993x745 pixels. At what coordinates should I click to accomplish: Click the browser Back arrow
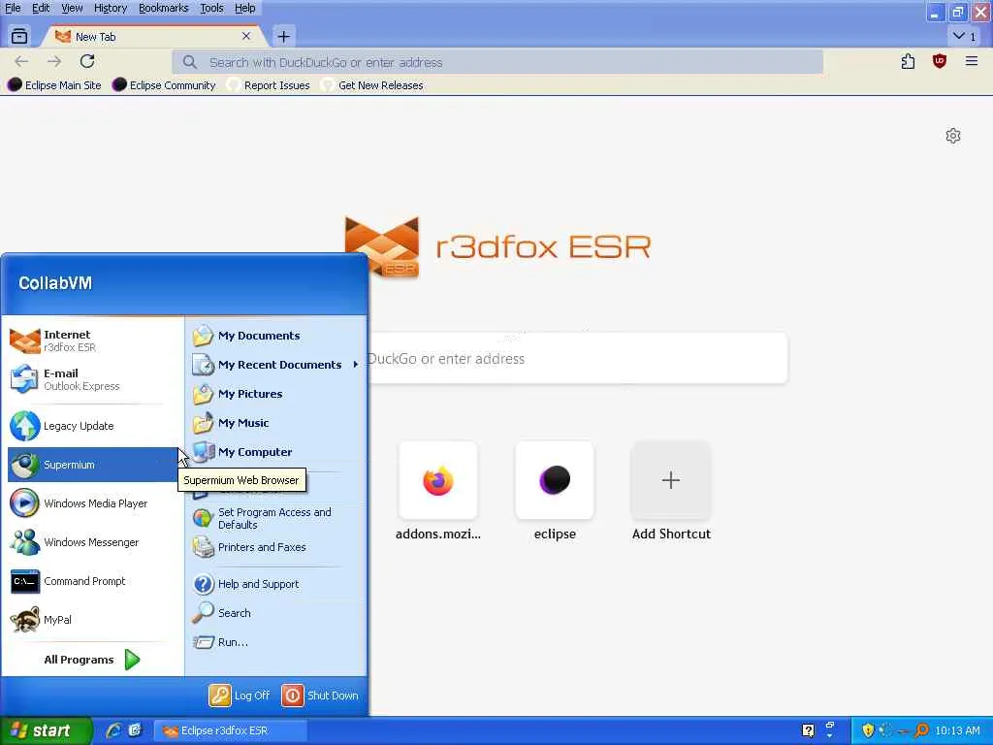click(21, 61)
